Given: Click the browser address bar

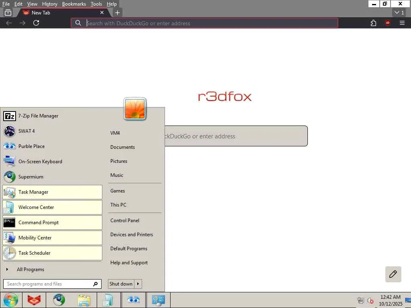Looking at the screenshot, I should (x=204, y=23).
